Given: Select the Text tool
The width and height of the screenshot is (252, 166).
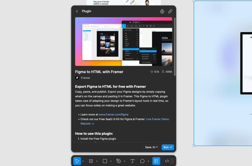Looking at the screenshot, I should point(133,161).
